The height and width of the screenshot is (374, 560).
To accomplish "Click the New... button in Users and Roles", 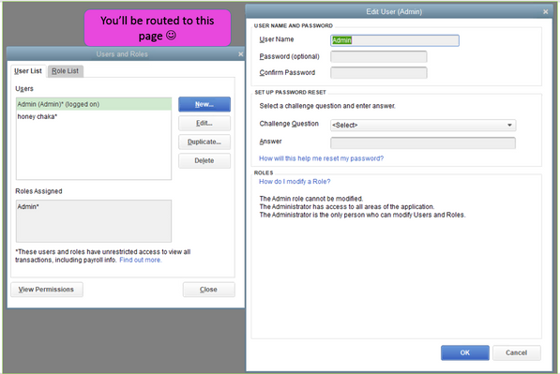I will [x=204, y=104].
